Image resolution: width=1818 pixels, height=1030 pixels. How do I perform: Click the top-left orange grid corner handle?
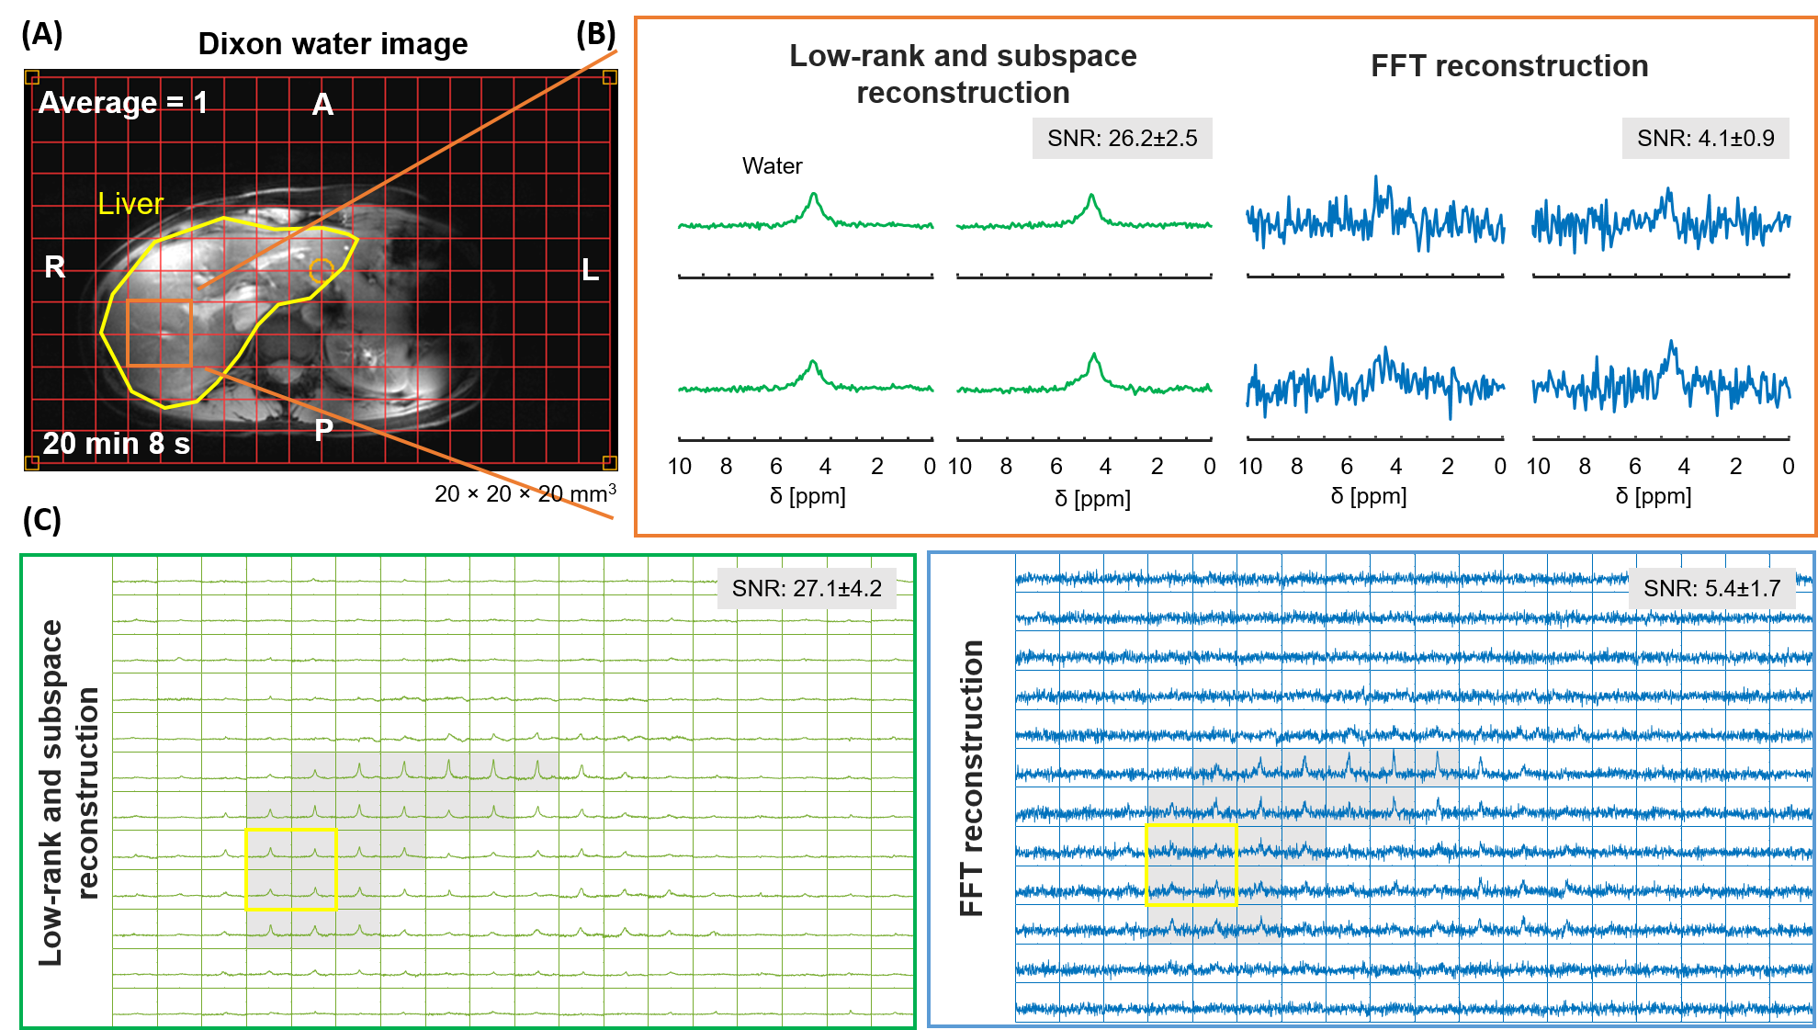(x=32, y=77)
